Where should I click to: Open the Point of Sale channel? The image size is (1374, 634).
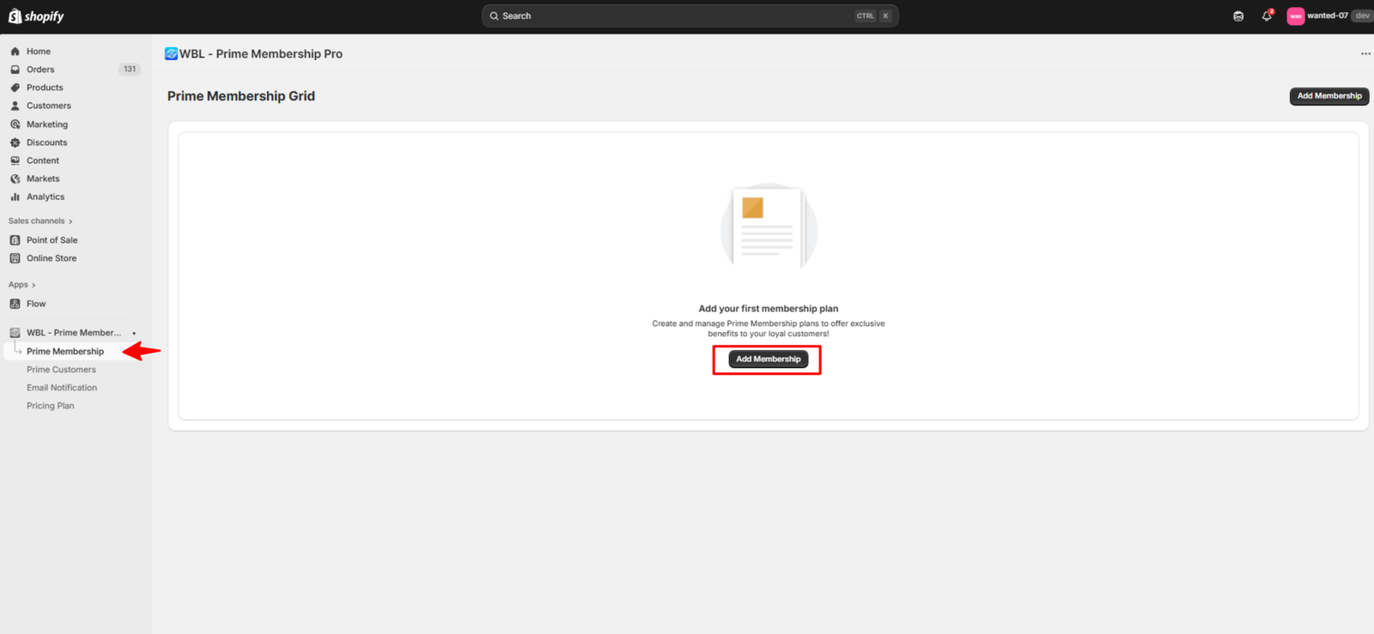point(52,240)
